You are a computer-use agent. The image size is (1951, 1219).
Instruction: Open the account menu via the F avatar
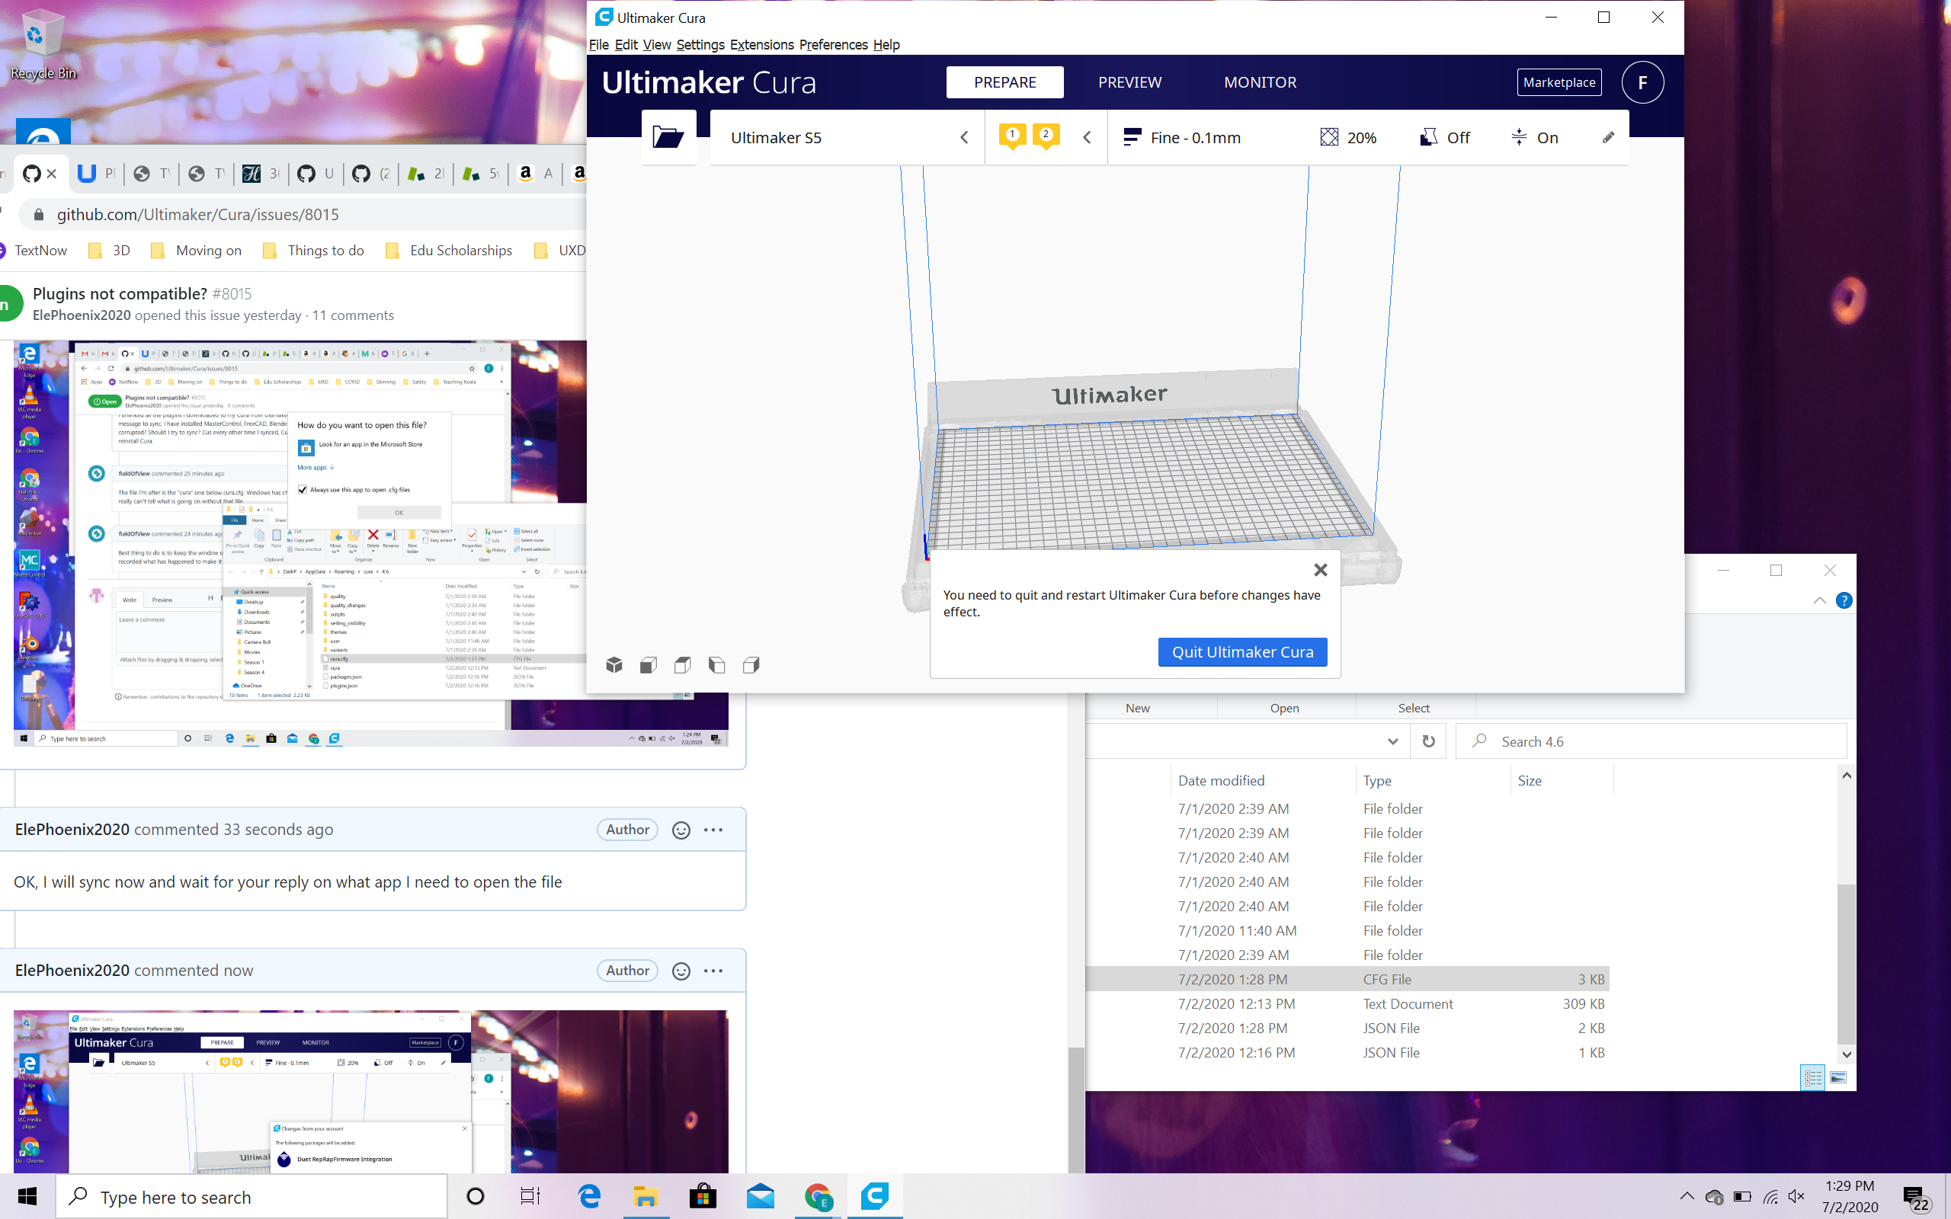pyautogui.click(x=1643, y=82)
